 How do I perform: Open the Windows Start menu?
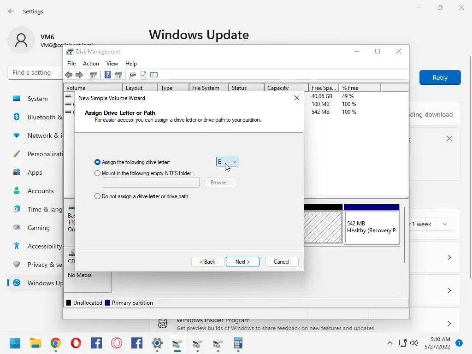15,343
